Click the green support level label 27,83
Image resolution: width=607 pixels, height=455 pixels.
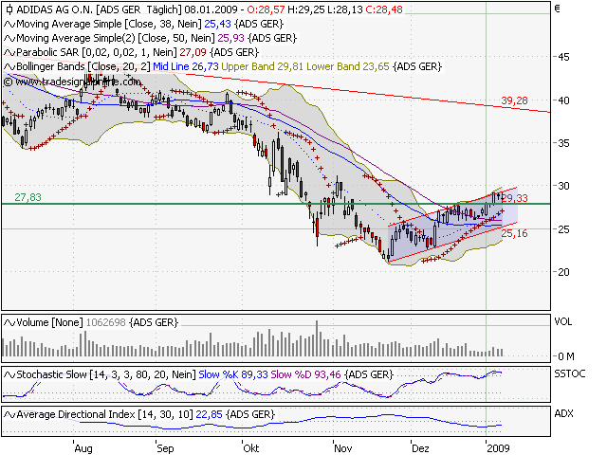click(x=28, y=197)
